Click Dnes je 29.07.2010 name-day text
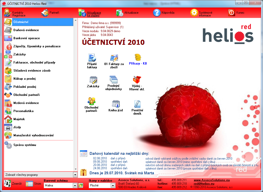 (x=122, y=173)
